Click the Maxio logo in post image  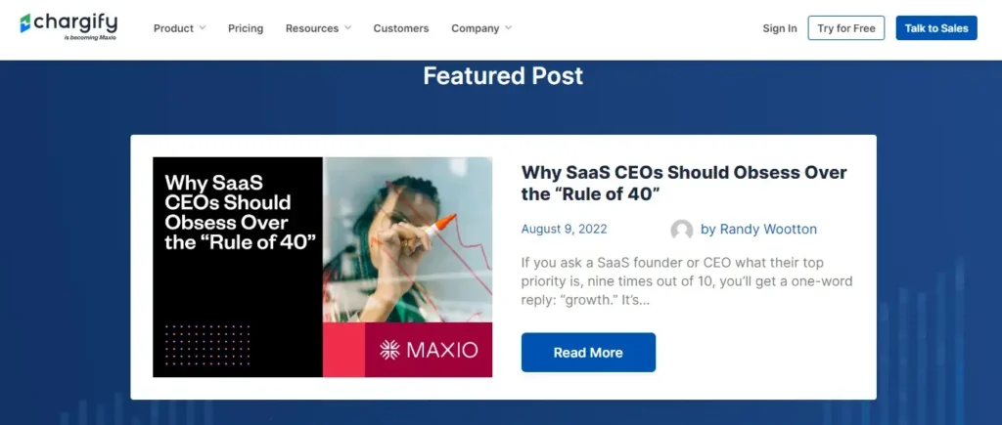pyautogui.click(x=429, y=350)
